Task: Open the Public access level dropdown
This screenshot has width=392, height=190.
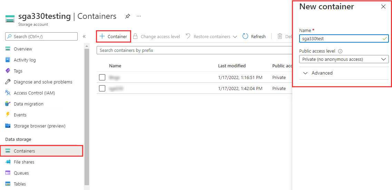Action: (344, 59)
